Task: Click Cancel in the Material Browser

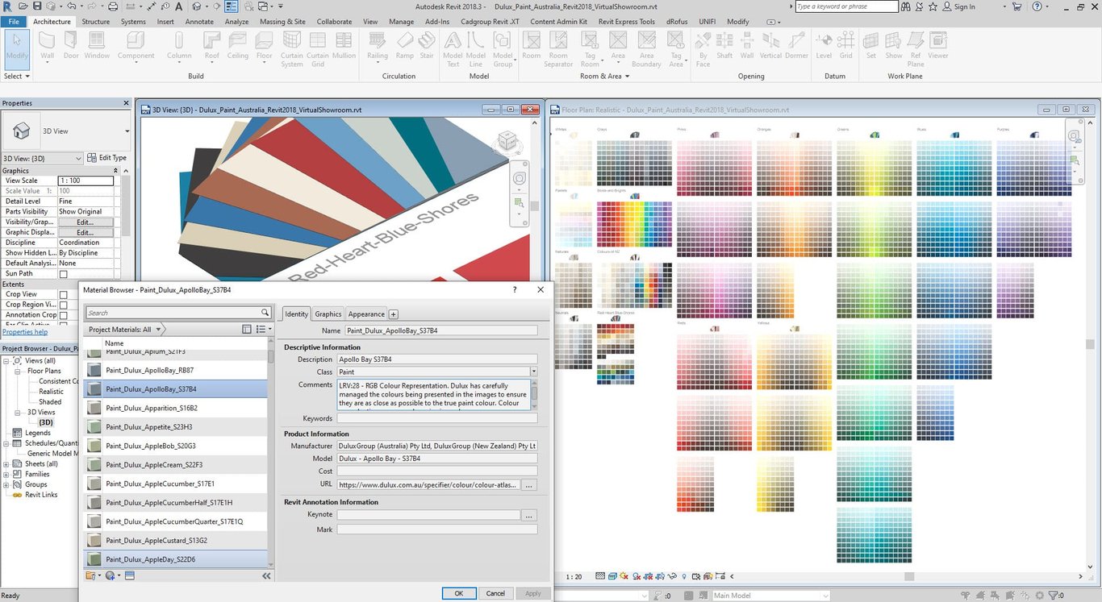Action: [x=495, y=593]
